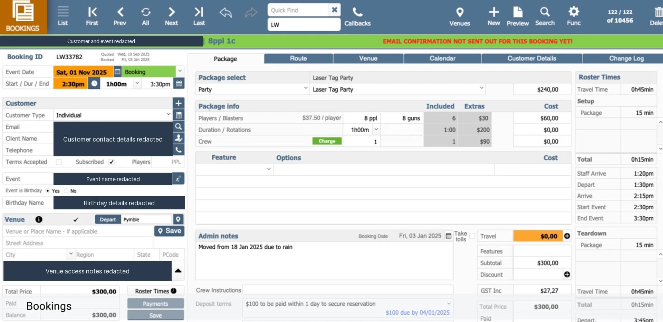The image size is (663, 322).
Task: Add new customer with plus icon
Action: 179,103
